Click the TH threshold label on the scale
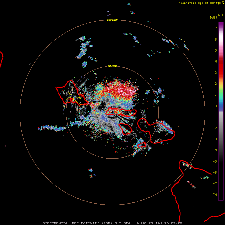 (x=215, y=195)
